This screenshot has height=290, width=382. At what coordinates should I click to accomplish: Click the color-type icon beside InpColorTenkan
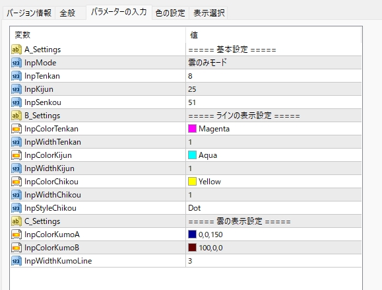(16, 129)
